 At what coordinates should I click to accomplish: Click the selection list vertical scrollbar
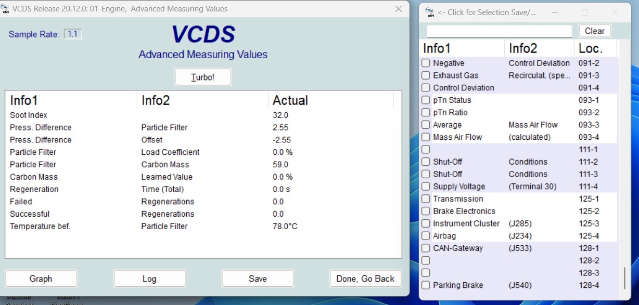coord(624,278)
